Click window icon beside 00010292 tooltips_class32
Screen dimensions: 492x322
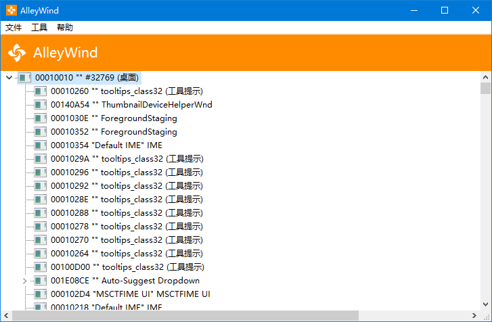(41, 185)
